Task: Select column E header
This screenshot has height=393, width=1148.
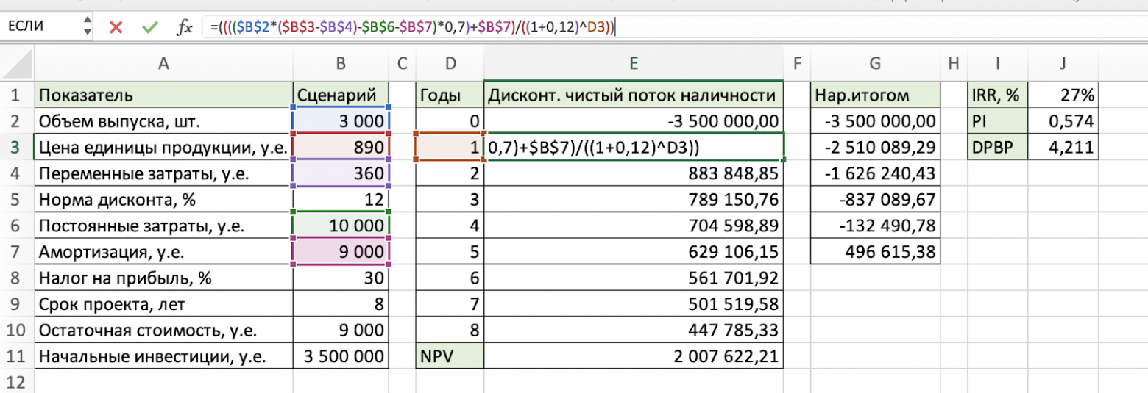Action: pyautogui.click(x=633, y=65)
